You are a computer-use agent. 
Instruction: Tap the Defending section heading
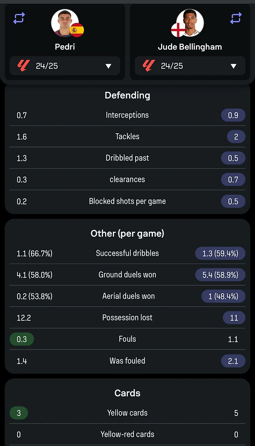click(127, 95)
